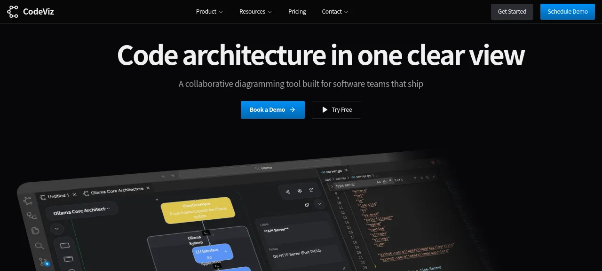602x271 pixels.
Task: Click the open-external icon in diagram toolbar
Action: [311, 189]
